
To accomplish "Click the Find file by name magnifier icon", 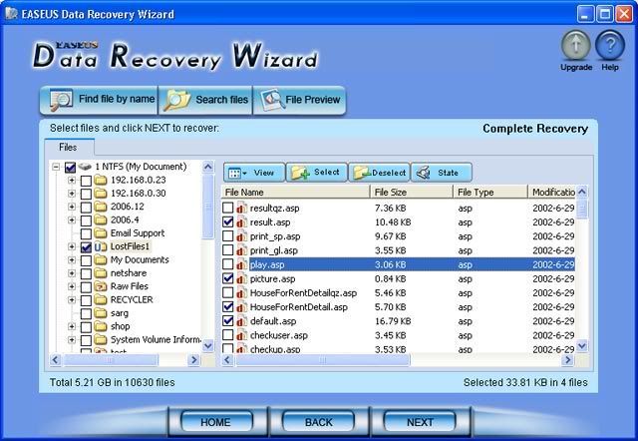I will [61, 100].
